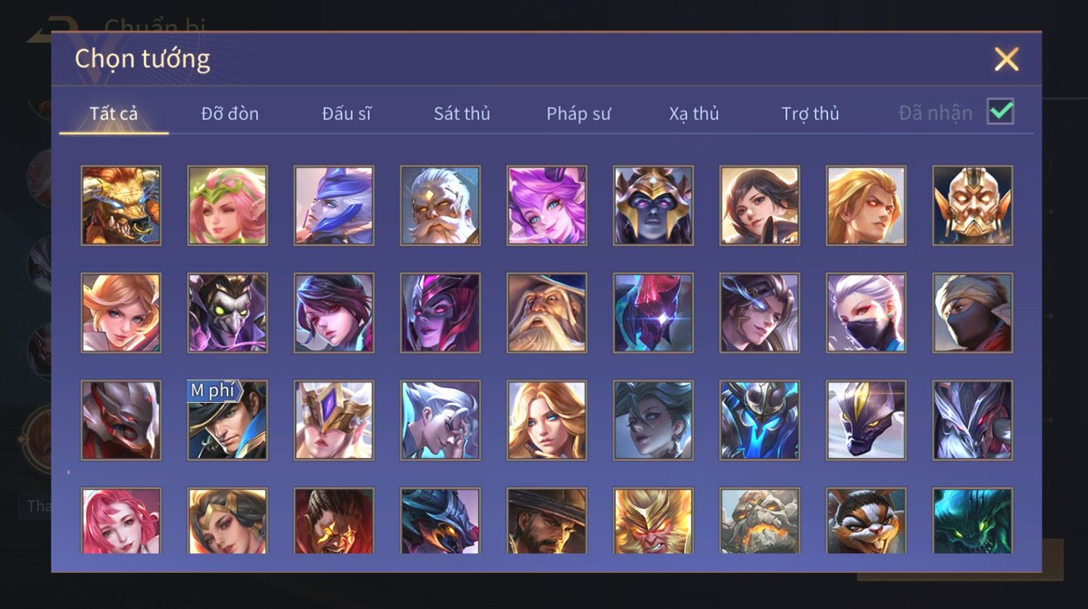Viewport: 1088px width, 609px height.
Task: Pick the pink-haired hero with green leaf crown
Action: 227,205
